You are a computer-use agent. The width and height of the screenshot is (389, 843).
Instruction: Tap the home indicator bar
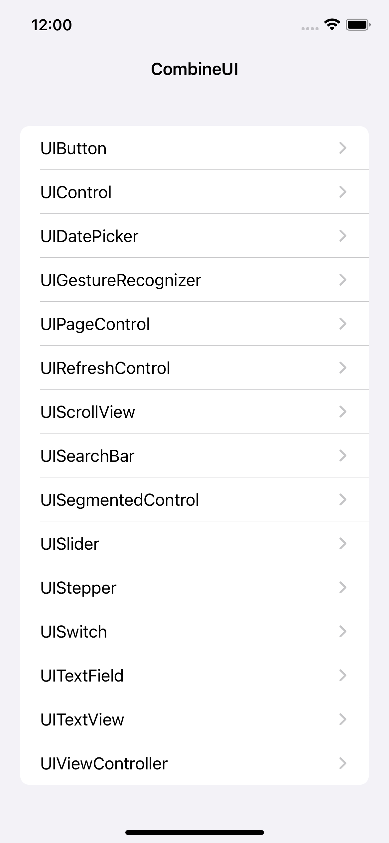[194, 832]
